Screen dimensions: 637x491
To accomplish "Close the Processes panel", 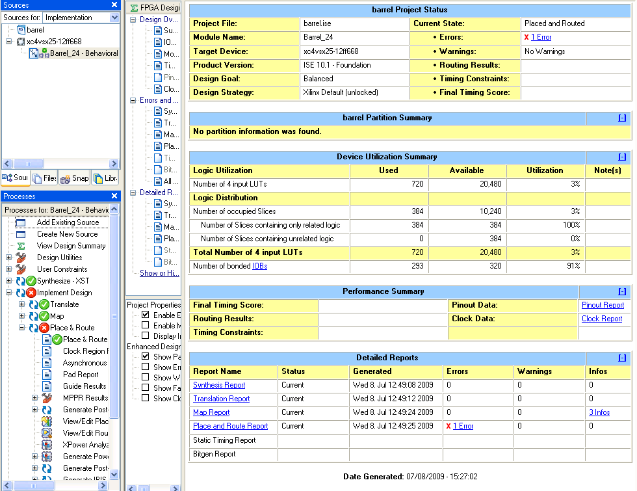I will [x=114, y=196].
